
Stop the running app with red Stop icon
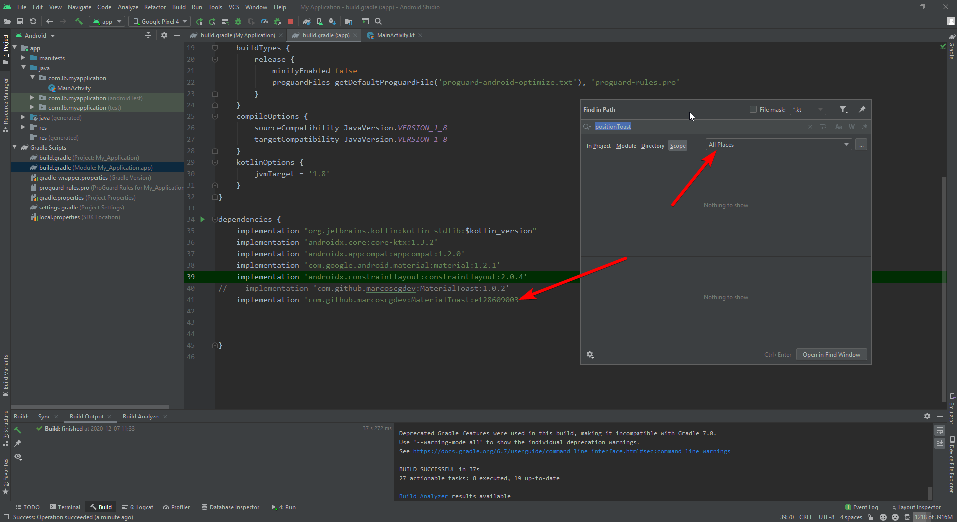pos(290,21)
